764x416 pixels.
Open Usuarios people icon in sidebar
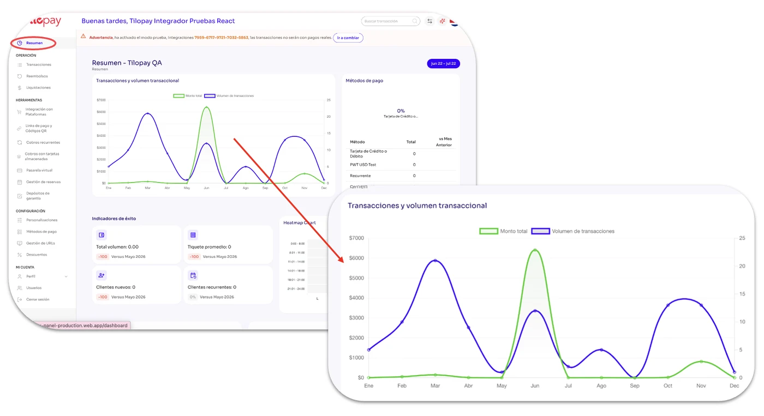click(20, 288)
